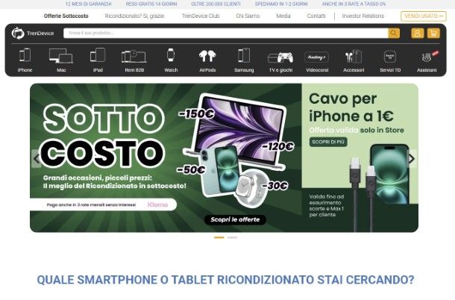
Task: Open TrenDevice Club menu item
Action: (x=201, y=16)
